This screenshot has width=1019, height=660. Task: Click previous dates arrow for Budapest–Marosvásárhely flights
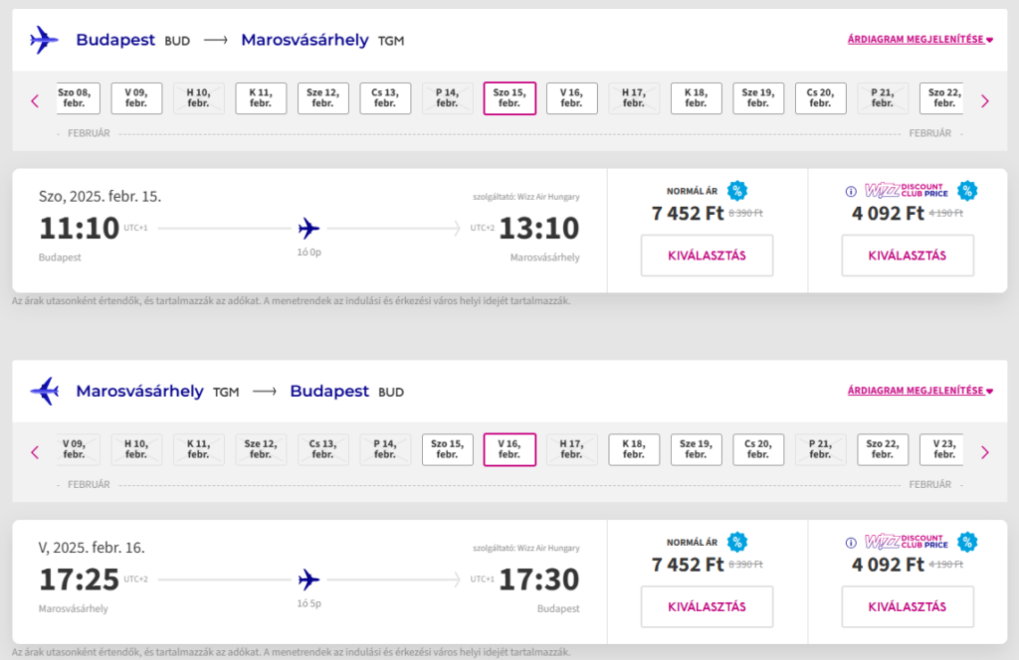pos(35,101)
